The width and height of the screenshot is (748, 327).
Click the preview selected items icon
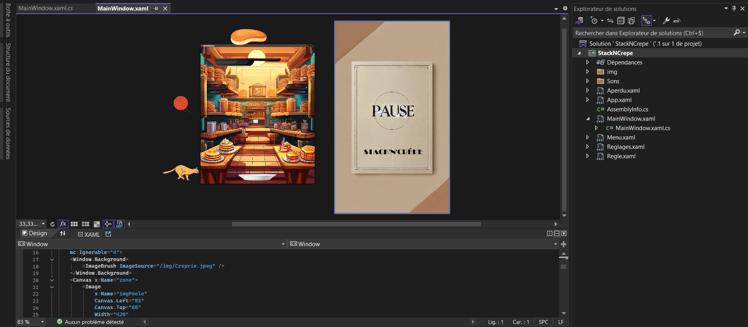click(677, 21)
